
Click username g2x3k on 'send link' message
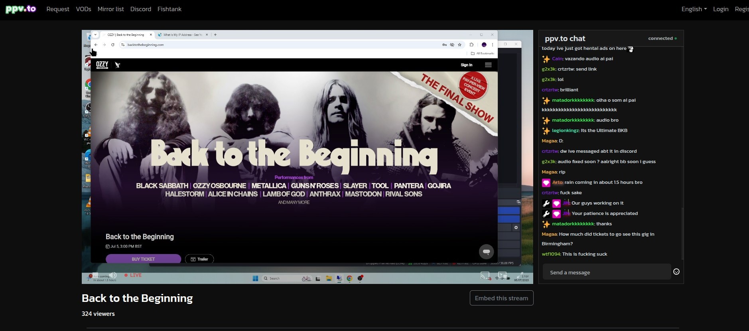pyautogui.click(x=548, y=69)
